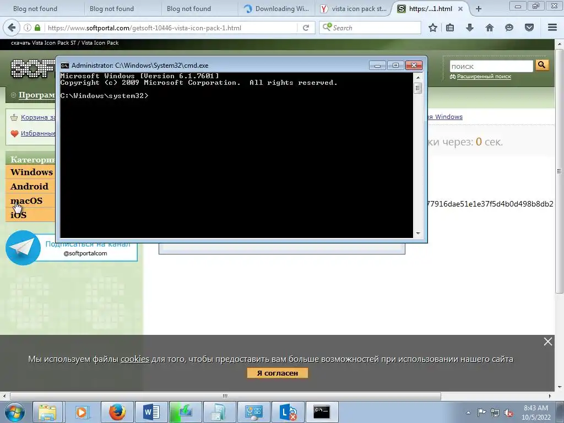This screenshot has width=564, height=423.
Task: Open the Корзина basket link
Action: [38, 117]
